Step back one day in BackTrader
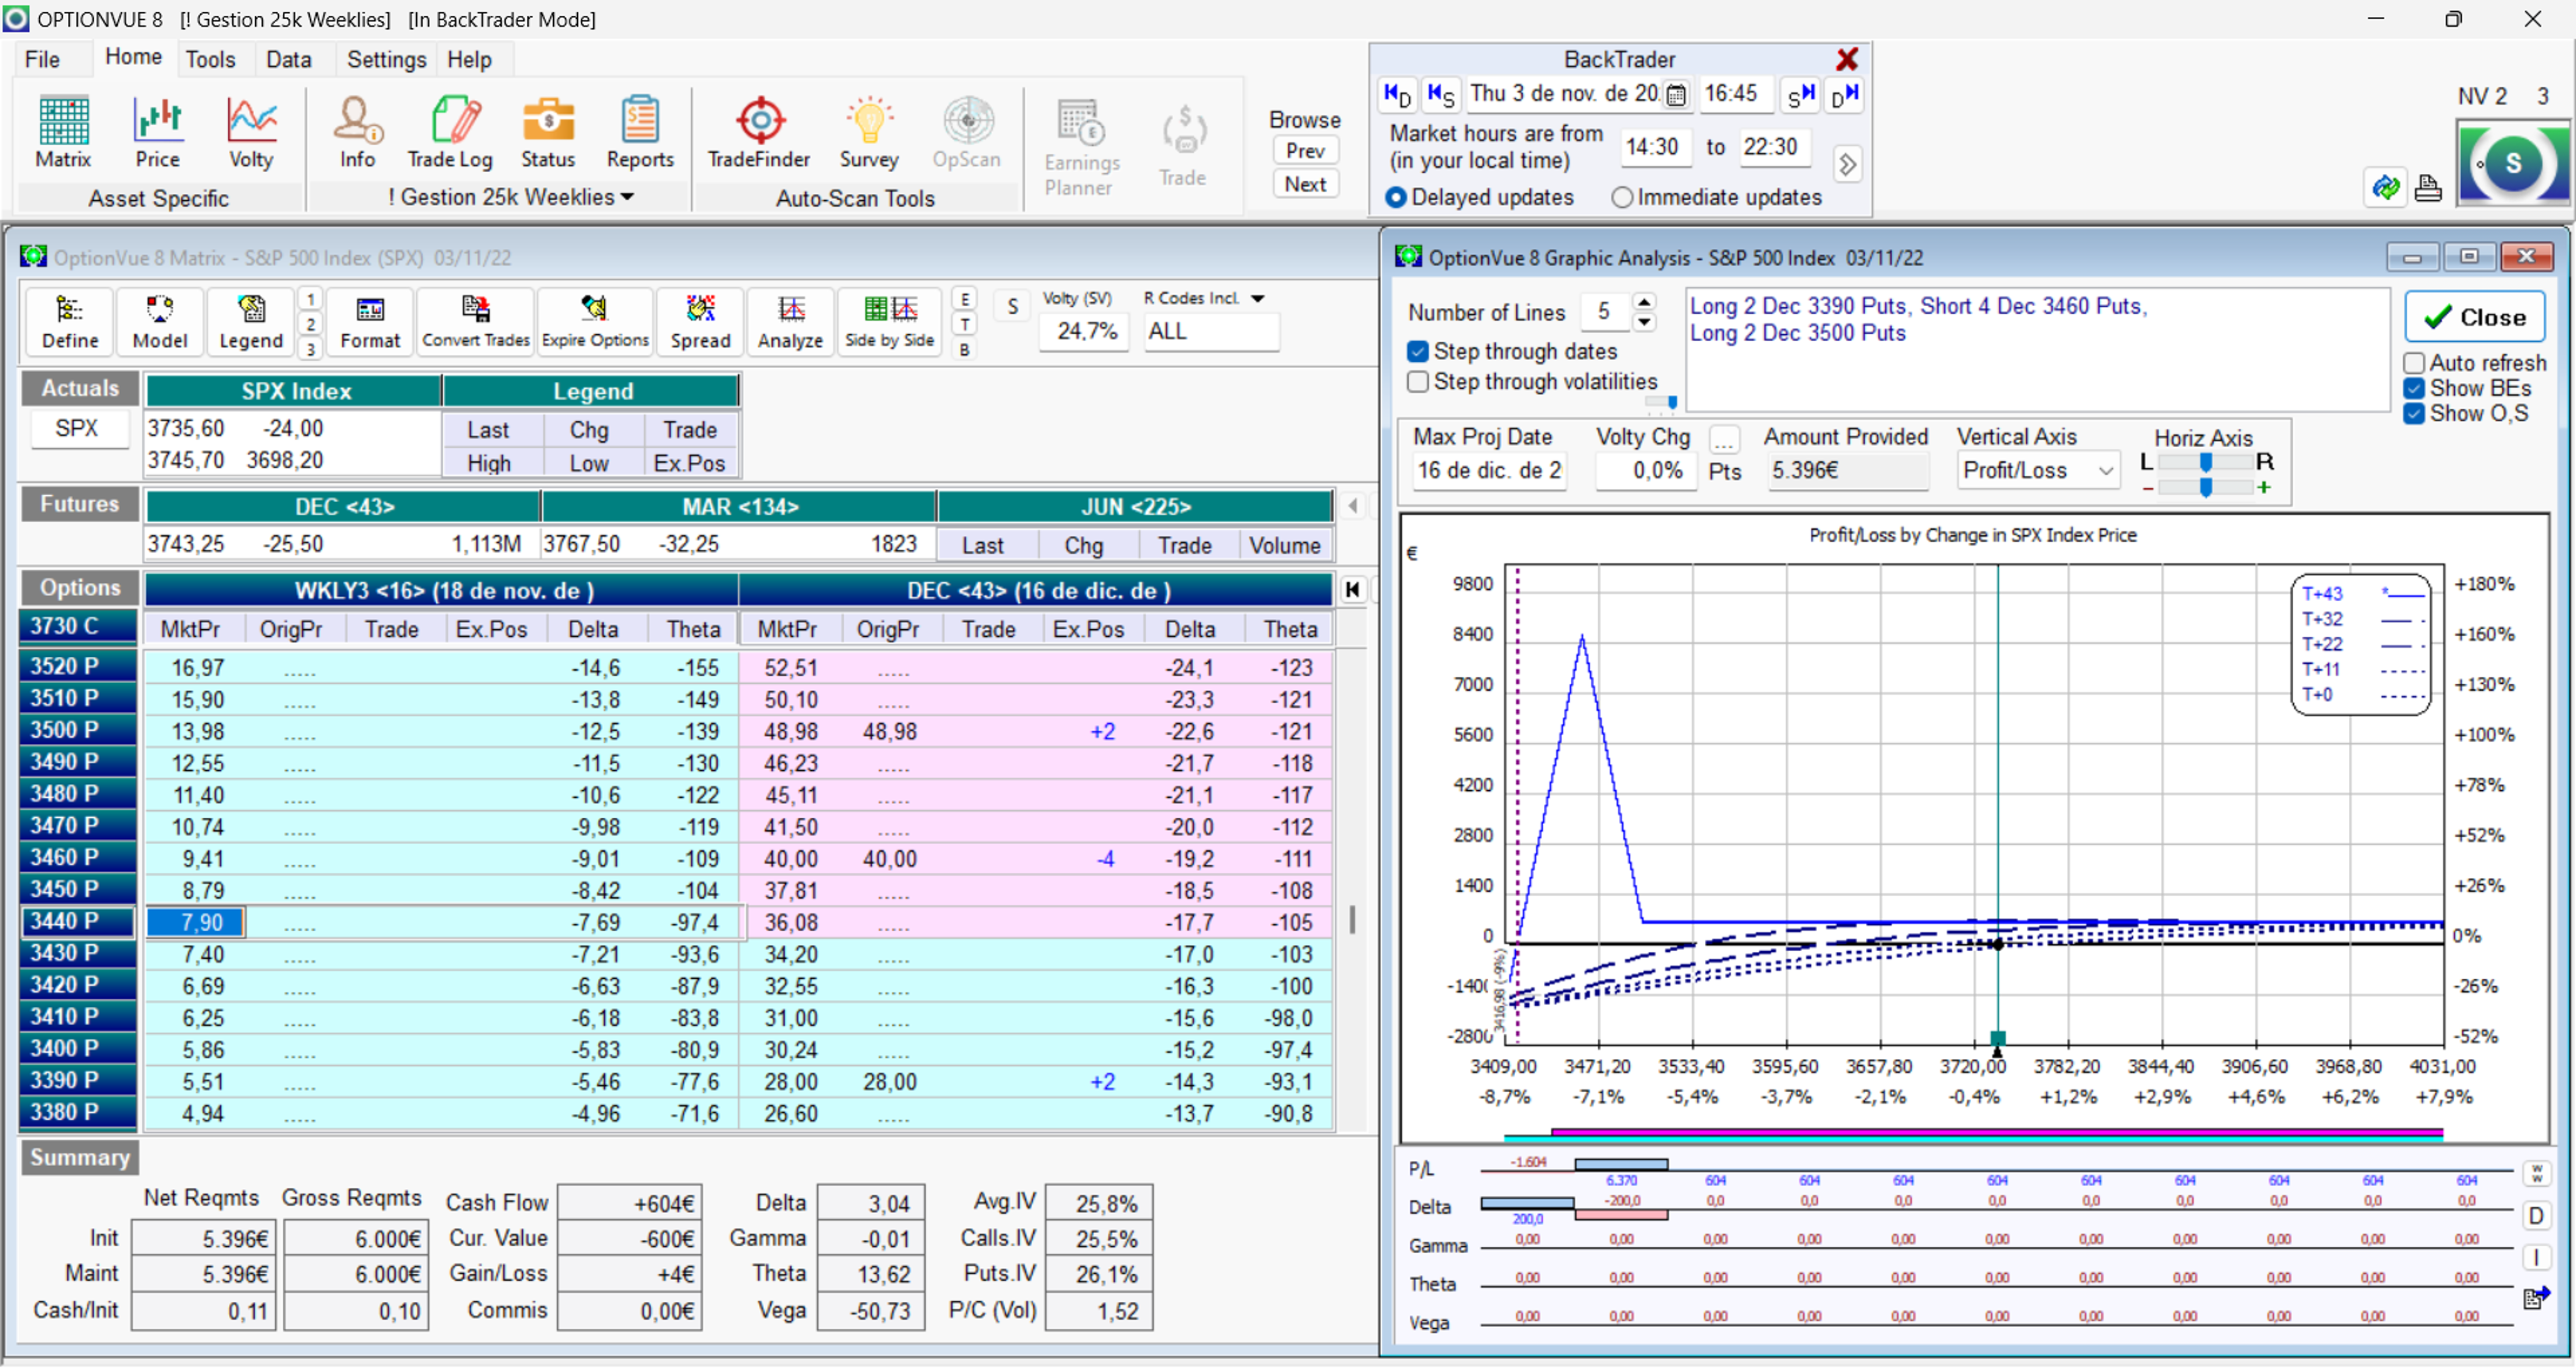 tap(1397, 95)
